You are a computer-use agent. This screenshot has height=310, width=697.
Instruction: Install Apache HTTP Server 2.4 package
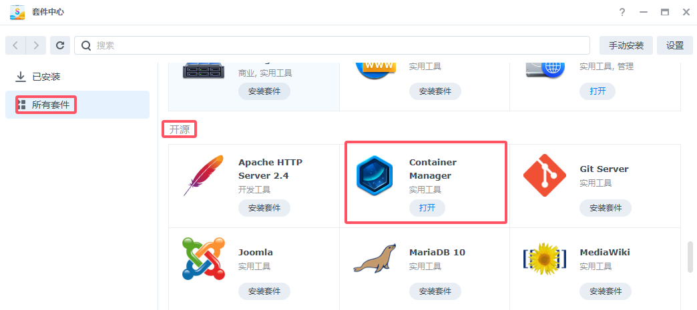(x=264, y=208)
